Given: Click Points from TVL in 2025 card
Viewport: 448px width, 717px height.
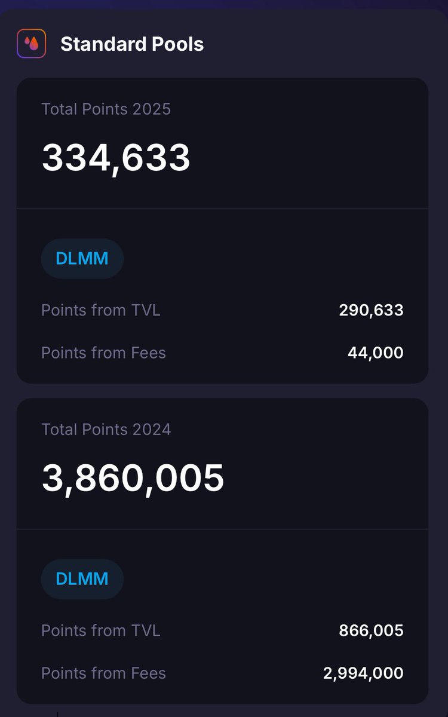Looking at the screenshot, I should (100, 310).
